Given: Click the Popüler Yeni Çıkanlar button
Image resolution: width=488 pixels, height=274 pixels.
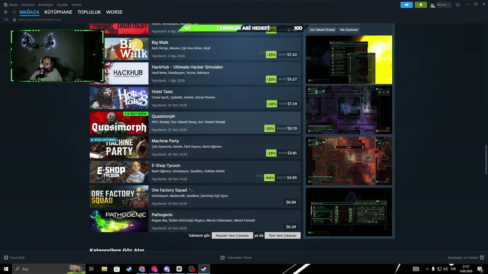Looking at the screenshot, I should coord(232,236).
